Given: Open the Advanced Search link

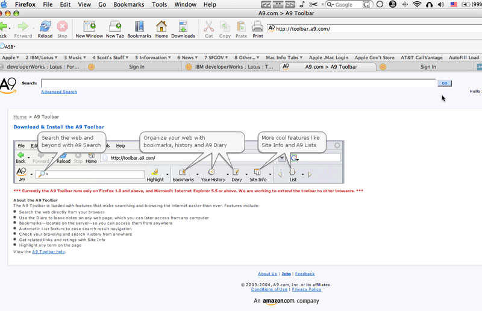Looking at the screenshot, I should [59, 92].
